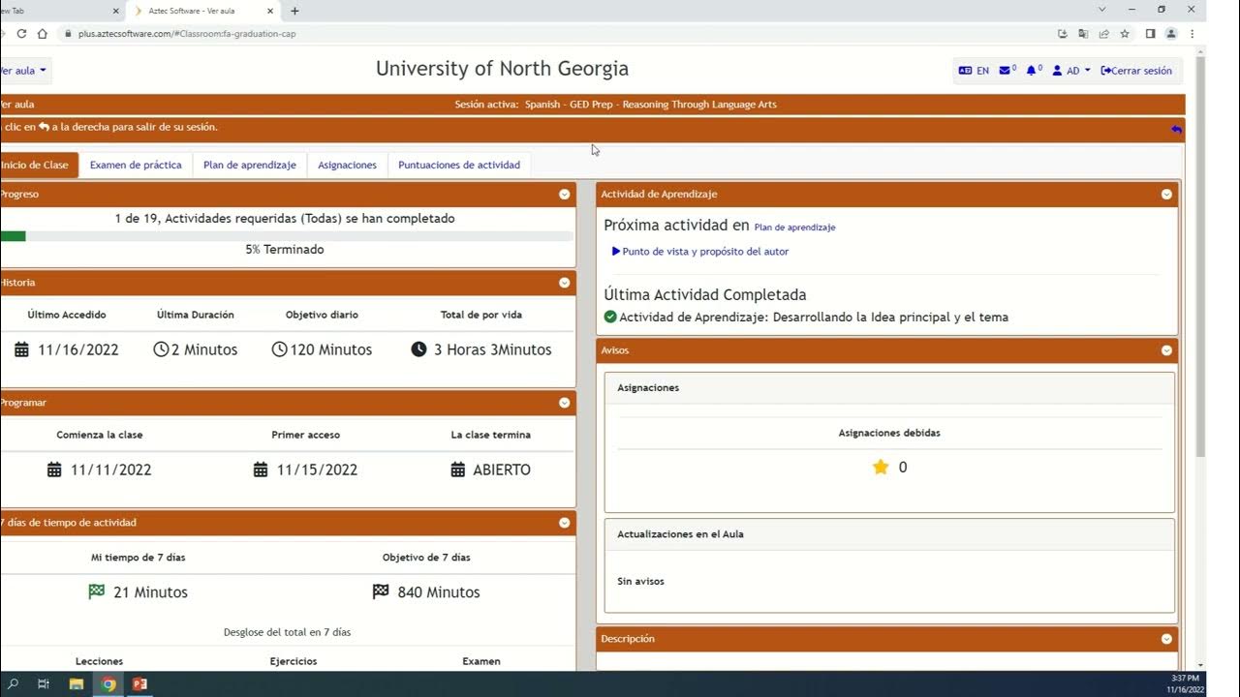
Task: Click the calendar icon next to 11/15/2022
Action: (261, 470)
